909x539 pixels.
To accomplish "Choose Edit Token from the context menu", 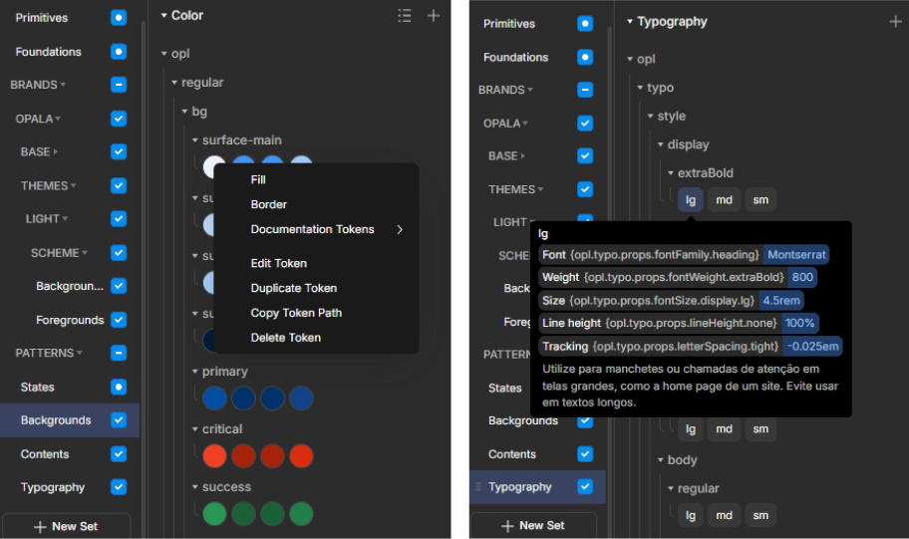I will click(x=278, y=263).
